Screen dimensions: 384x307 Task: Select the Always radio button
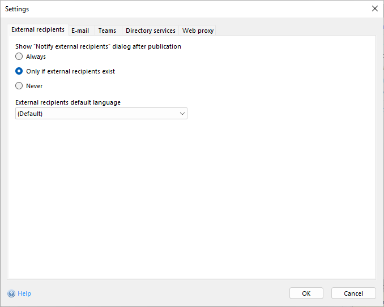pyautogui.click(x=19, y=57)
